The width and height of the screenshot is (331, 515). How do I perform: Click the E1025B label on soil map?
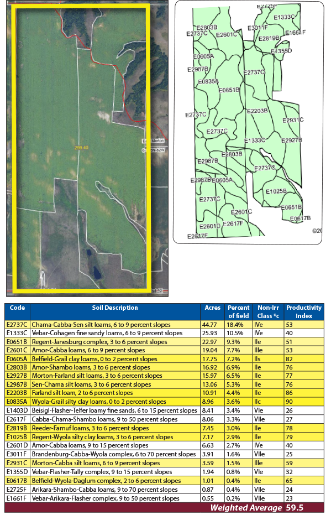(276, 191)
